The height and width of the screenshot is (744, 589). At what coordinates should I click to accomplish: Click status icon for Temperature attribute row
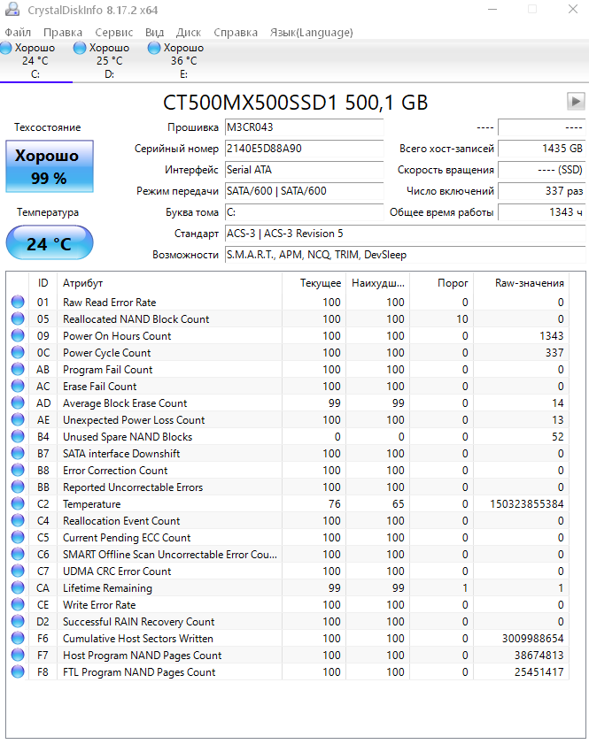pyautogui.click(x=18, y=503)
